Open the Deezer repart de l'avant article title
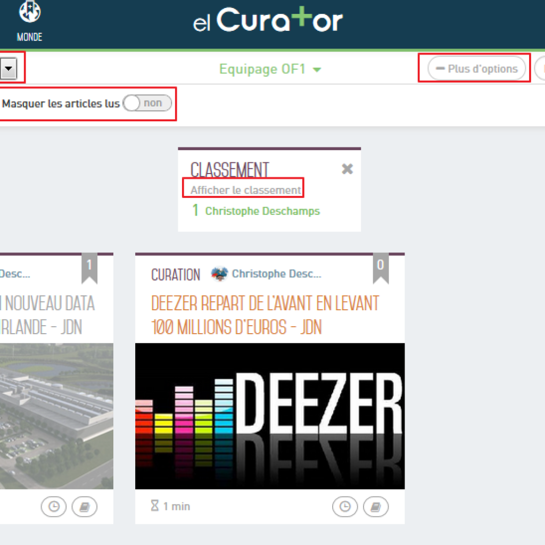 tap(265, 315)
